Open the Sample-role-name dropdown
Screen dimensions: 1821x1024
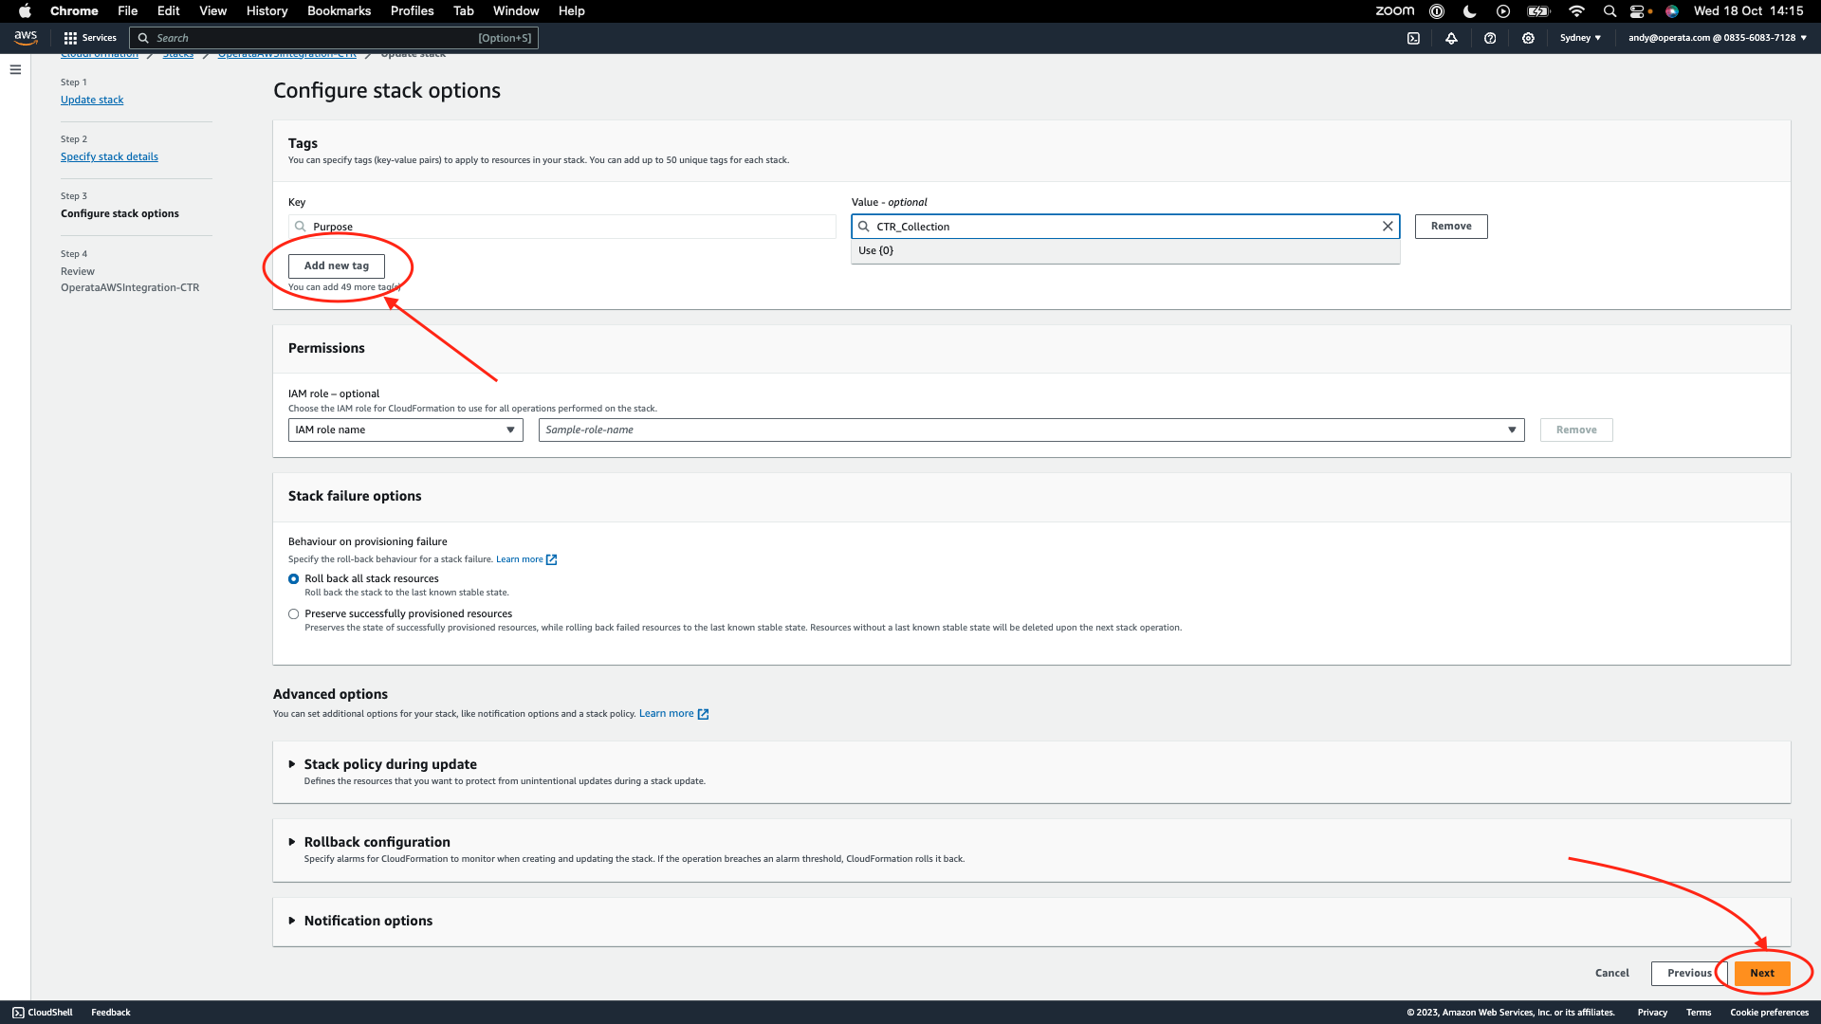pyautogui.click(x=1031, y=430)
